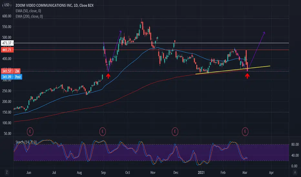Click the 200.00 price axis value
301x177 pixels.
7,102
